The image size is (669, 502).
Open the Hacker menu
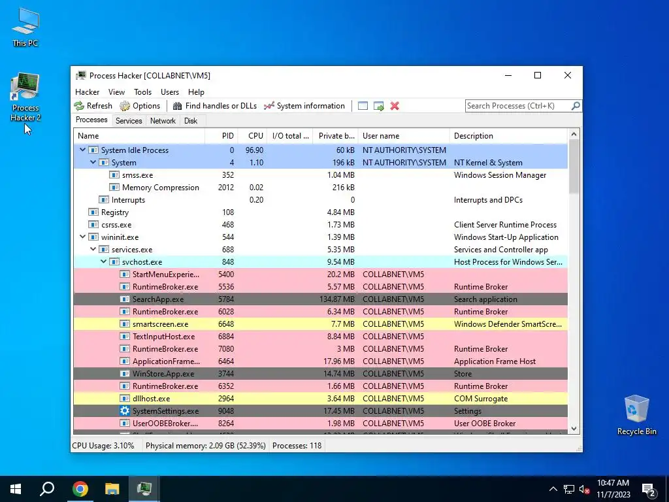tap(87, 92)
